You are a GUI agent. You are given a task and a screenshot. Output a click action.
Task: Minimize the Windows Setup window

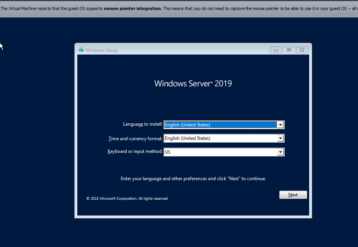(276, 50)
